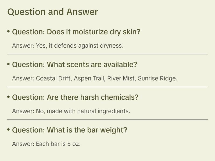Click the divider line below the natural ingredients answer
The width and height of the screenshot is (215, 161).
[107, 120]
